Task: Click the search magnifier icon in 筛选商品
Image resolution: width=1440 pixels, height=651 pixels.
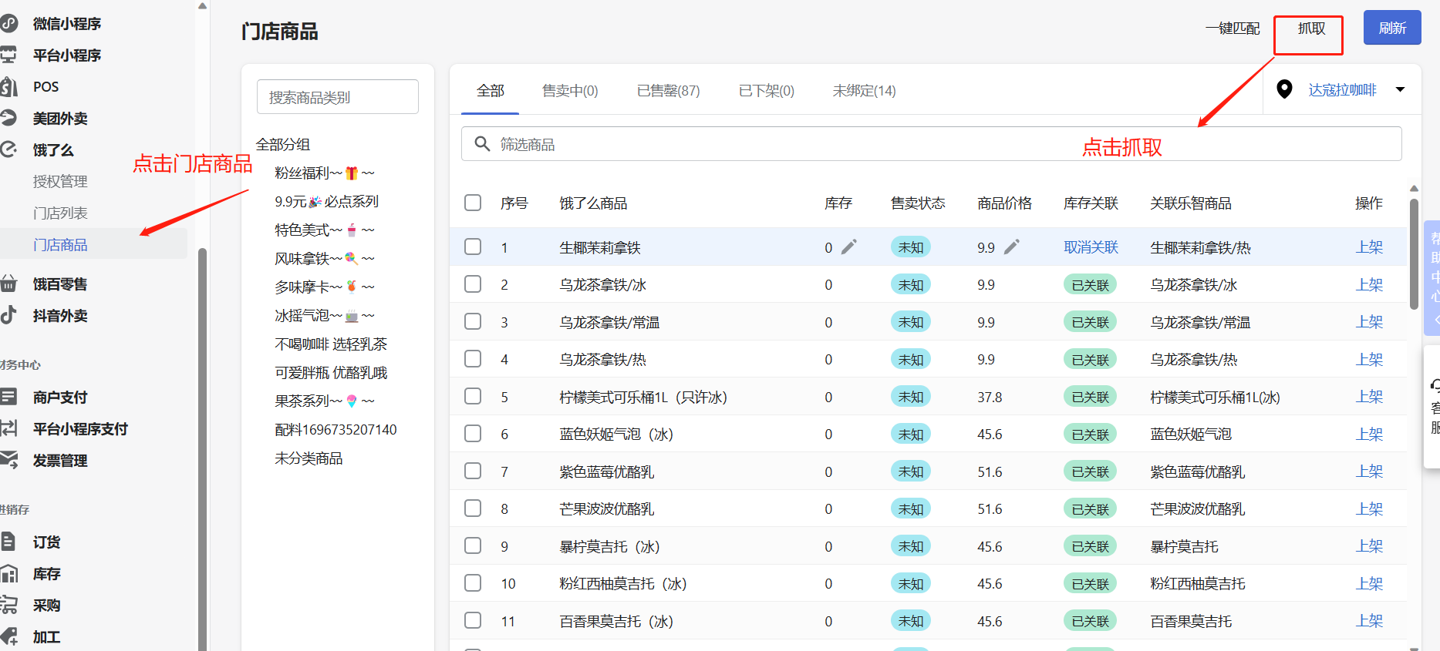Action: [482, 144]
